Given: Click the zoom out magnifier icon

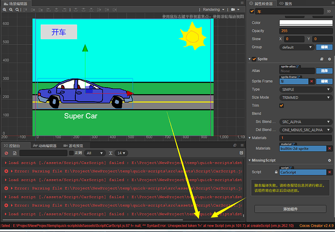Looking at the screenshot, I should pos(11,9).
